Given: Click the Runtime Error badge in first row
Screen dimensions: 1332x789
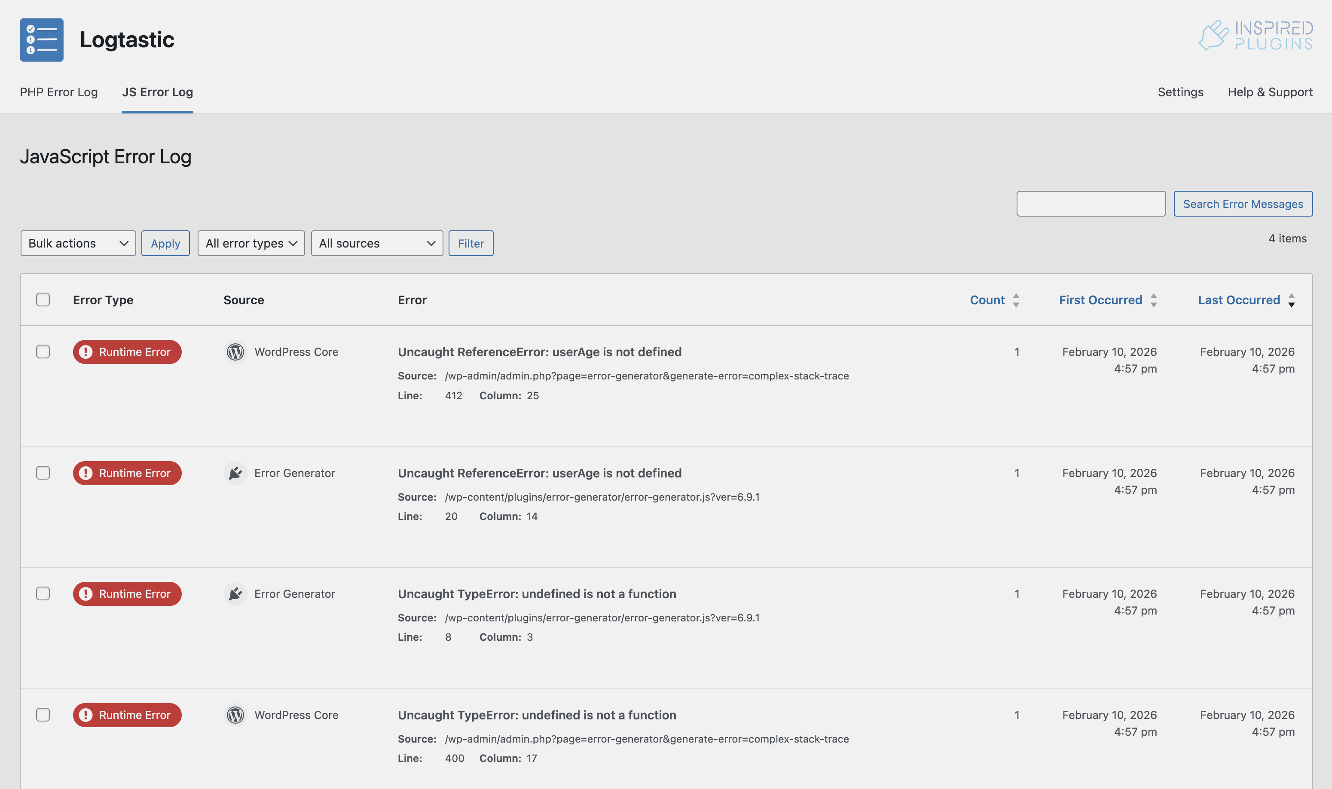Looking at the screenshot, I should pyautogui.click(x=127, y=352).
